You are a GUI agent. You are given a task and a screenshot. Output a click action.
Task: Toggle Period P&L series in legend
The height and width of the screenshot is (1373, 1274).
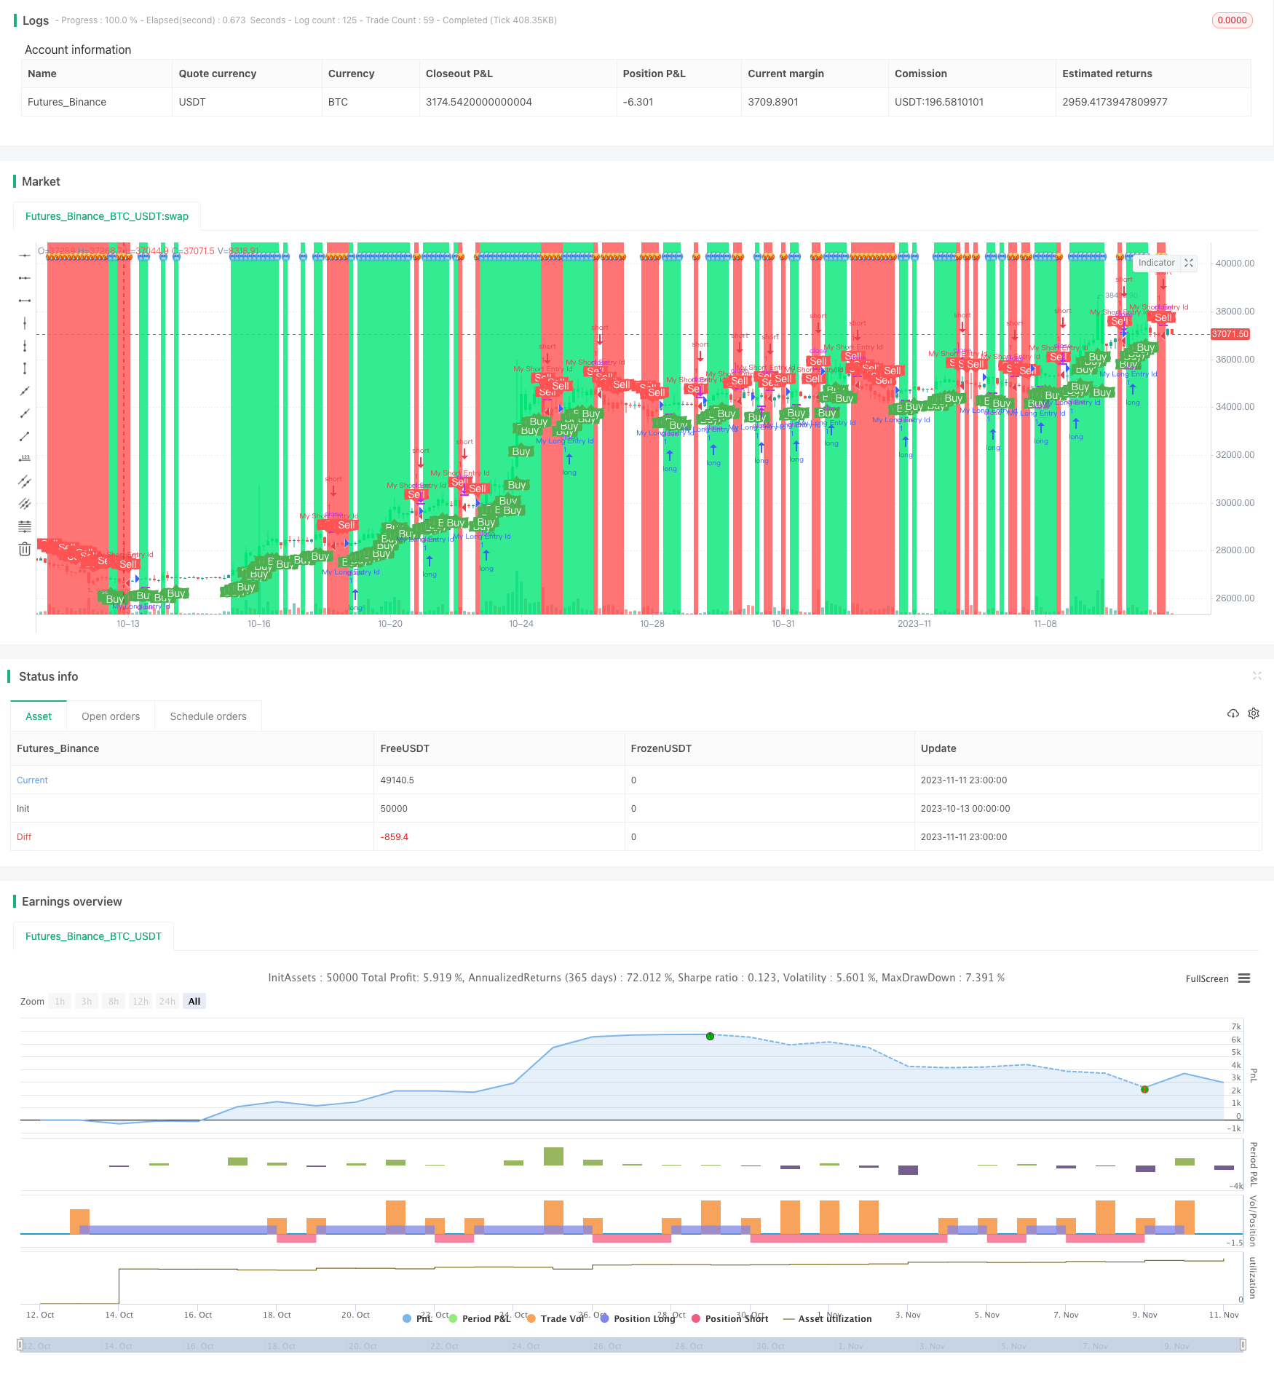tap(480, 1318)
